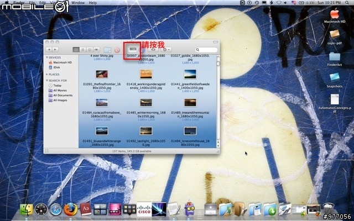354x221 pixels.
Task: Switch Finder to icon view
Action: click(76, 50)
